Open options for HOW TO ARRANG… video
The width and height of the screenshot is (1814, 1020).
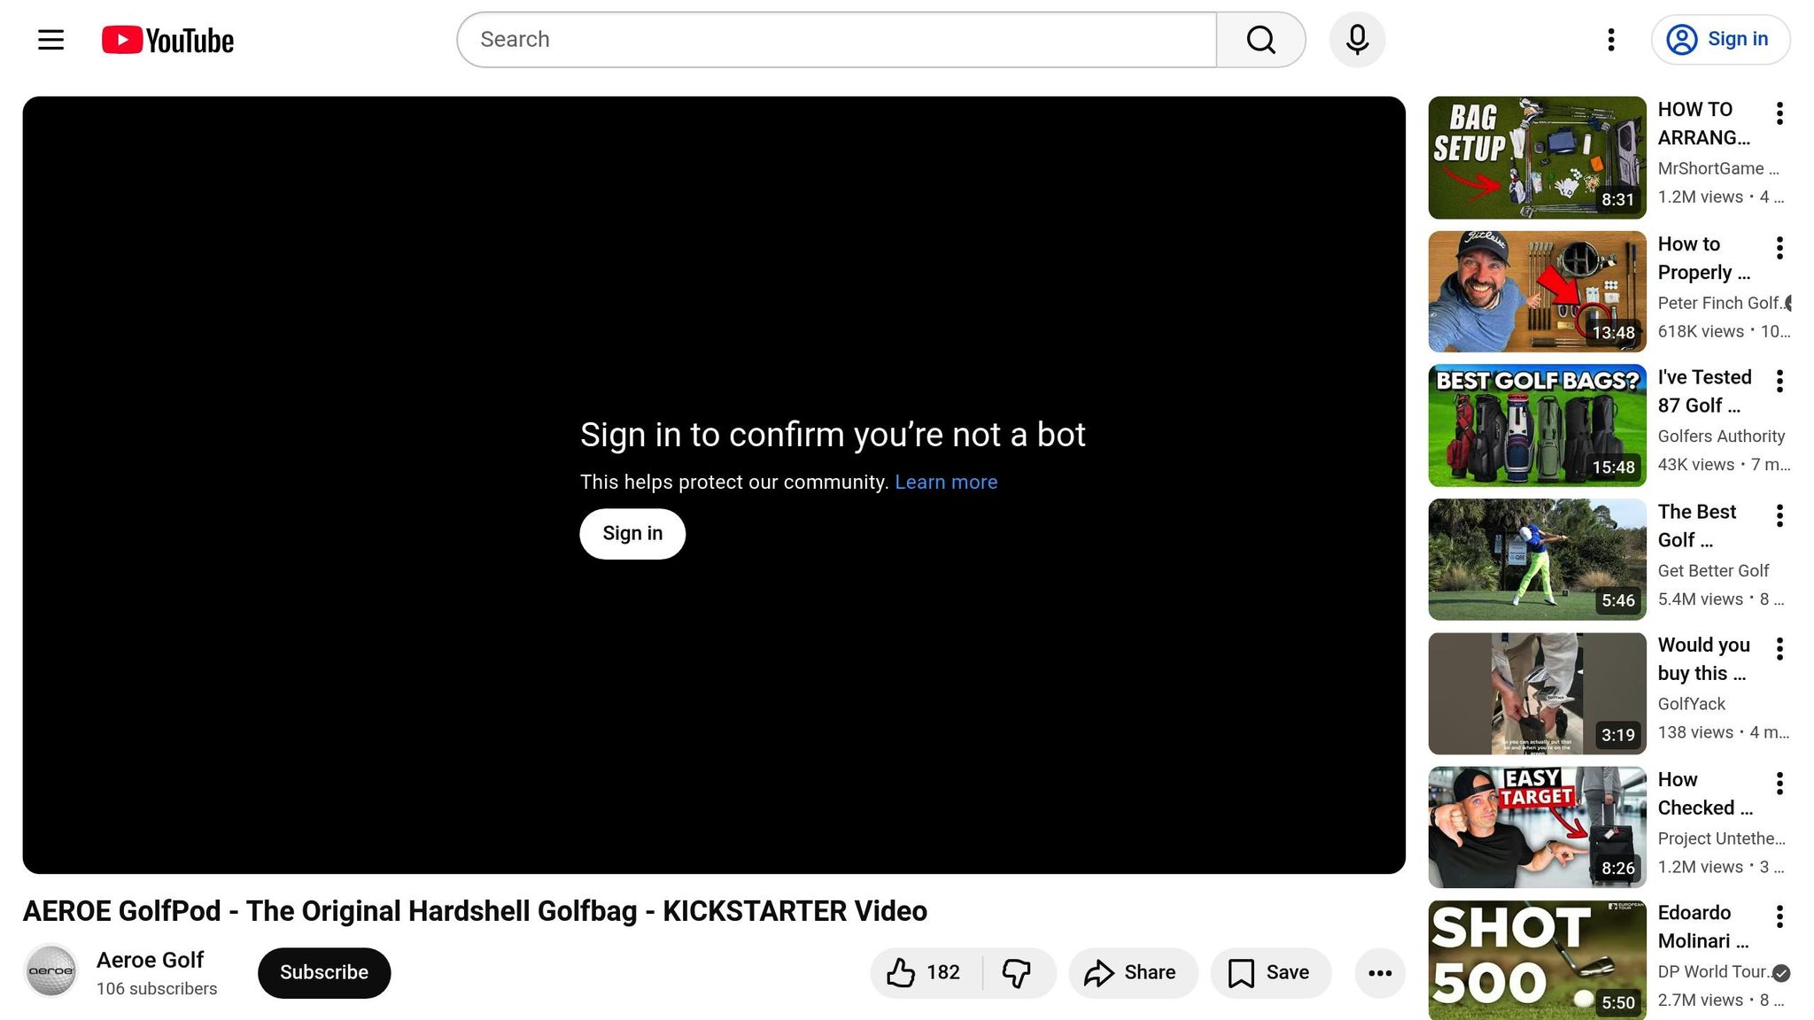click(x=1779, y=113)
